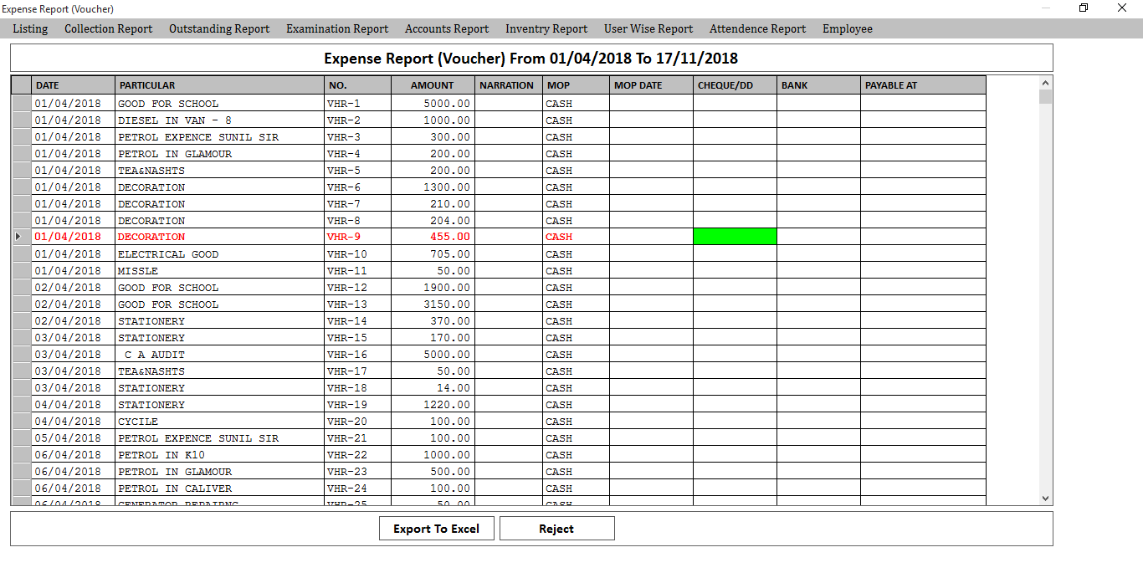Click the amount 3150.00 cell
The height and width of the screenshot is (578, 1143).
[x=433, y=304]
